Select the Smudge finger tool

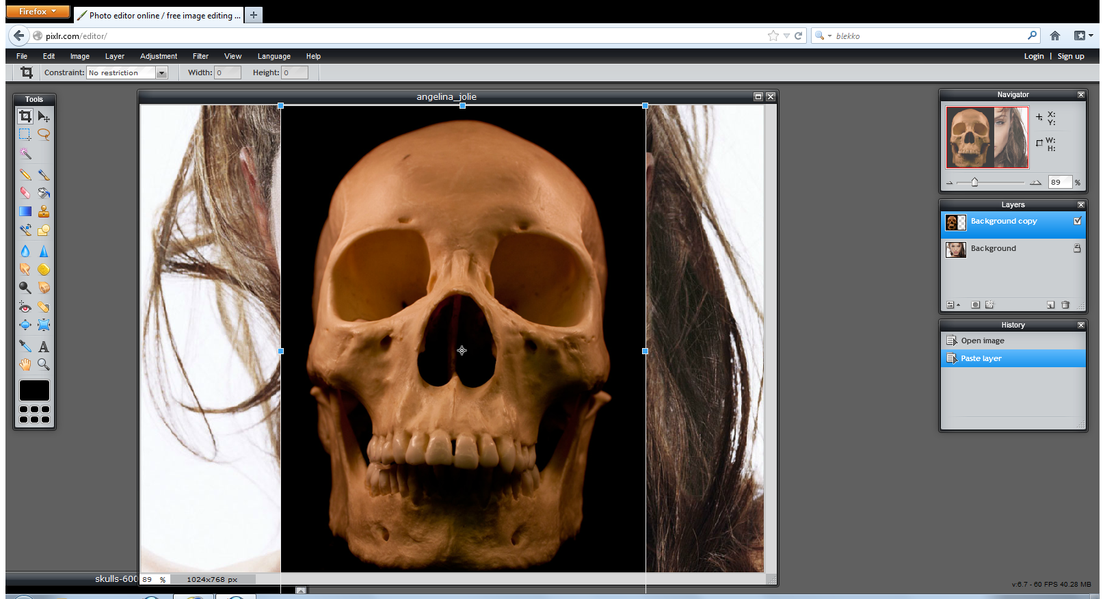tap(25, 269)
